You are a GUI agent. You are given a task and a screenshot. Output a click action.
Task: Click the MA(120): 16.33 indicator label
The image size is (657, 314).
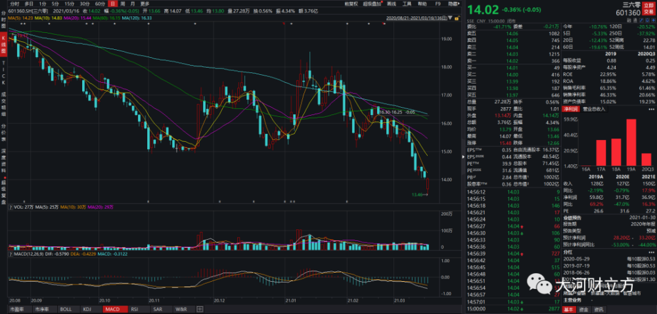click(x=138, y=18)
